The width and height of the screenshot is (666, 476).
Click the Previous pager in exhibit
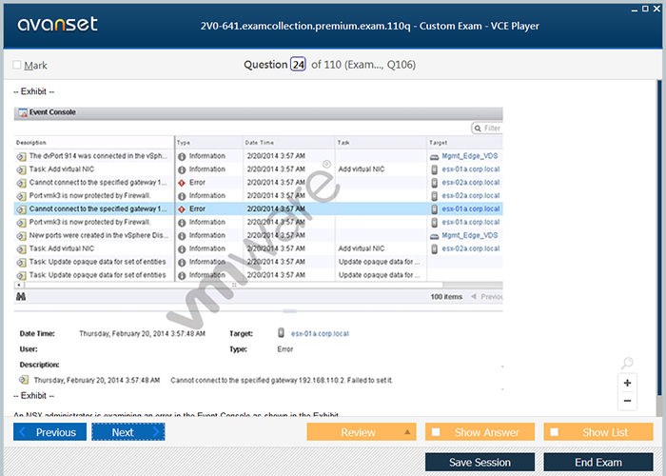click(487, 297)
